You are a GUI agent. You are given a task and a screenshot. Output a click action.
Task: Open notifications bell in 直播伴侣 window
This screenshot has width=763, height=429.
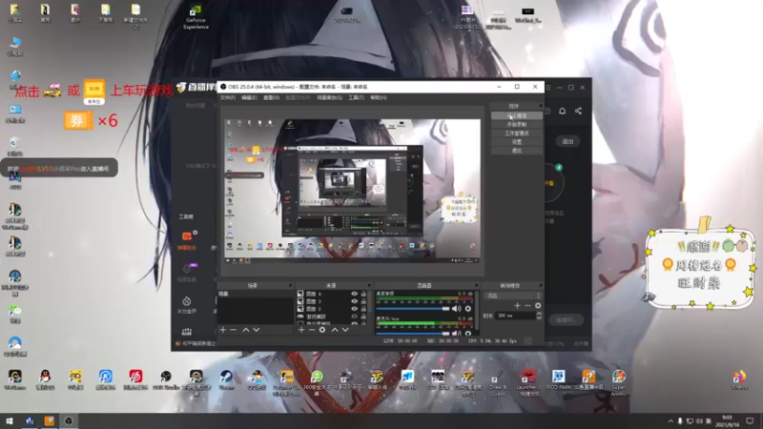click(562, 111)
